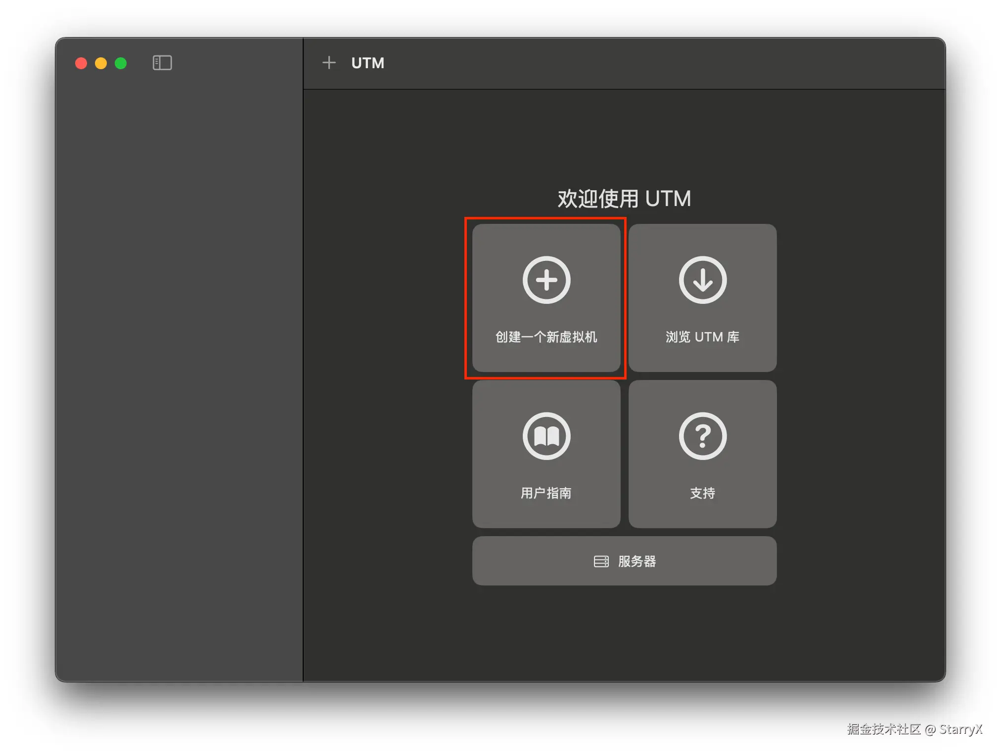Screen dimensions: 1001x755
Task: Open the 用户指南 text label
Action: (x=546, y=493)
